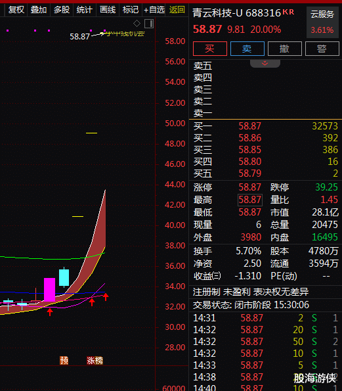Open the 云服务 sector box
Viewport: 342px width, 391px height.
coord(322,22)
